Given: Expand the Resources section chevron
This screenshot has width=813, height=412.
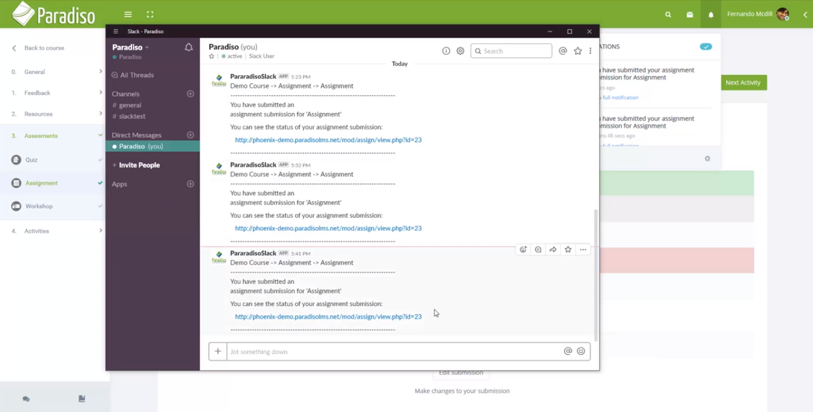Looking at the screenshot, I should (x=100, y=113).
